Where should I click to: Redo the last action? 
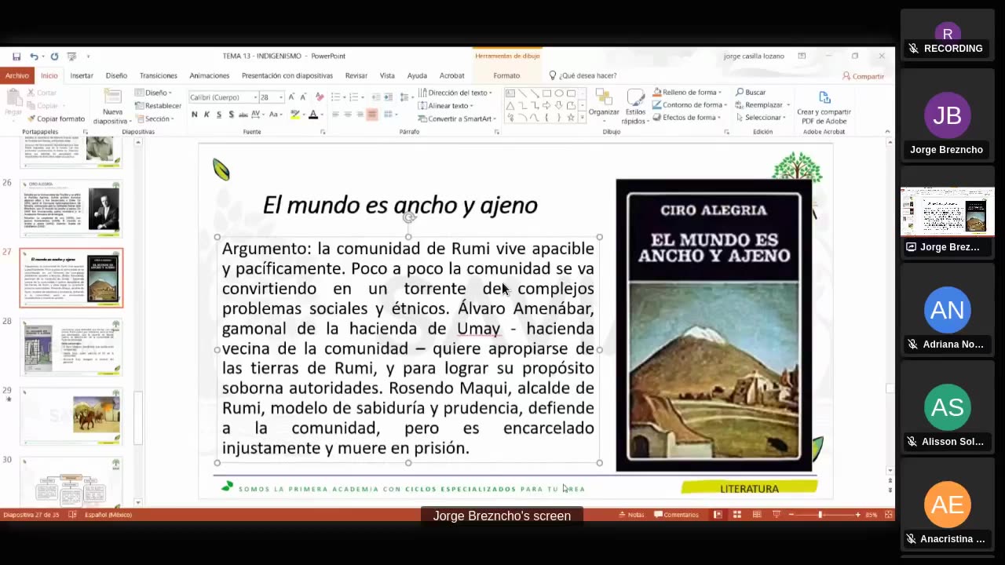54,56
